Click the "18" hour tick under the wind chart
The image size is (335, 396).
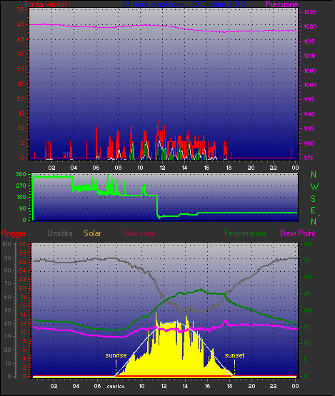[x=229, y=168]
